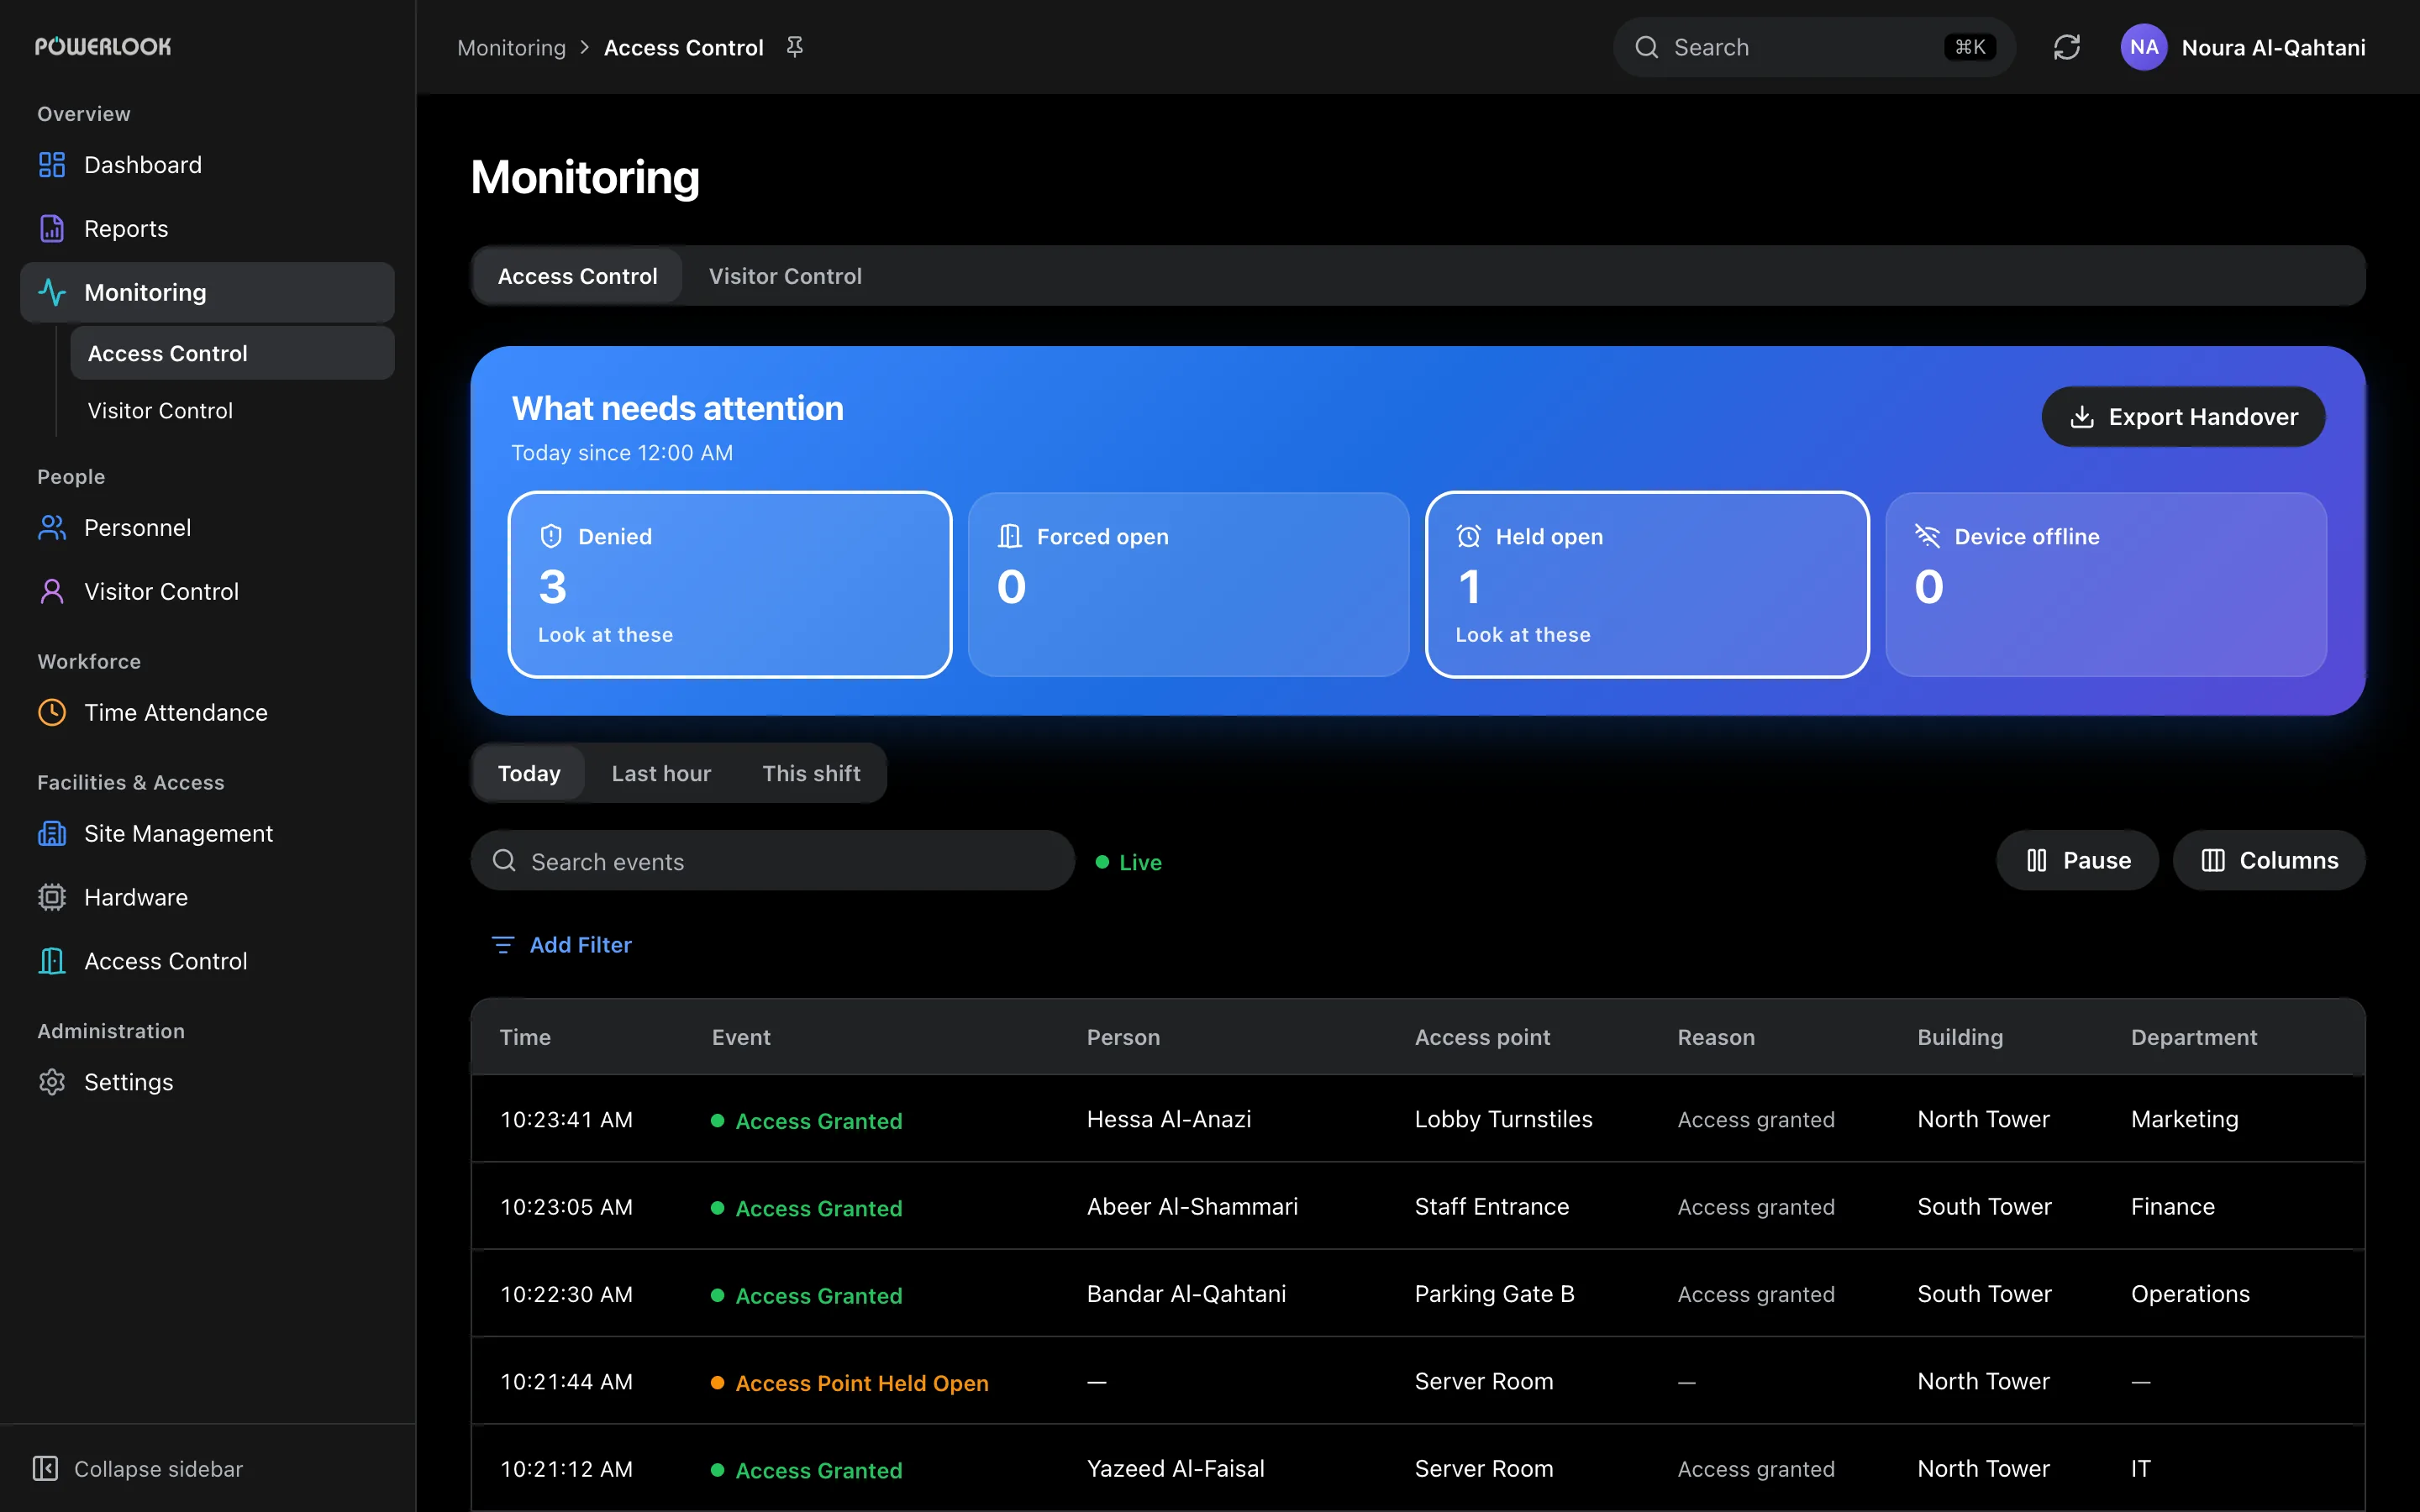The width and height of the screenshot is (2420, 1512).
Task: Click the Forced open card
Action: pyautogui.click(x=1188, y=585)
